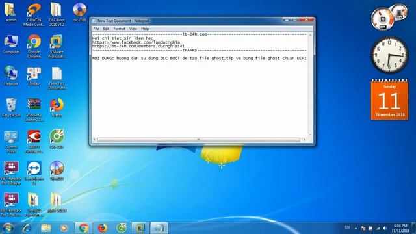
Task: Open the Cốc Cốc browser desktop shortcut
Action: click(57, 138)
